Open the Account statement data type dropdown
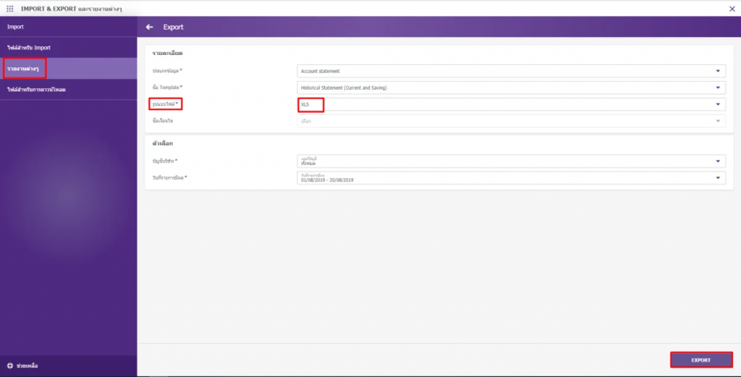The width and height of the screenshot is (741, 377). point(512,71)
